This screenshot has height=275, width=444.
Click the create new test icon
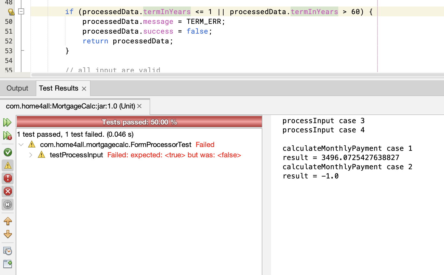coord(8,264)
